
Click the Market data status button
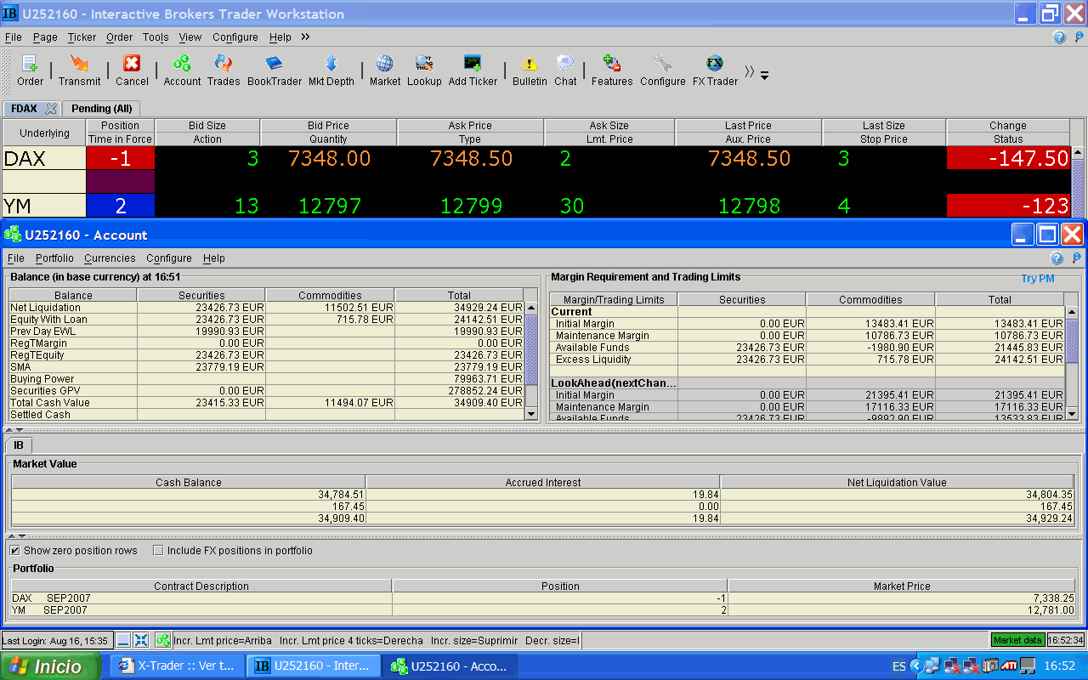[1017, 640]
